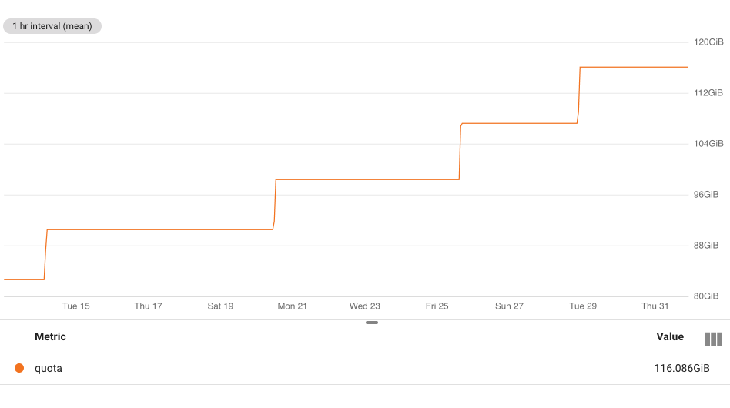The width and height of the screenshot is (730, 408).
Task: Click the 1 hr interval (mean) chip
Action: pyautogui.click(x=52, y=26)
